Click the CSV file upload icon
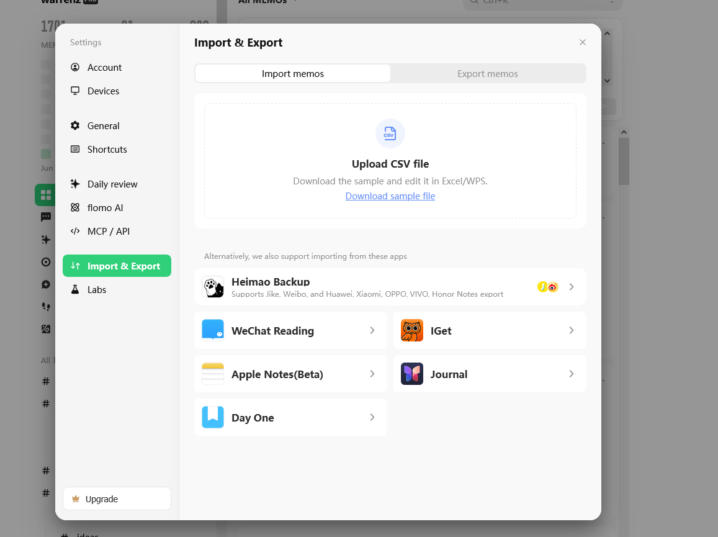This screenshot has width=718, height=537. point(390,133)
